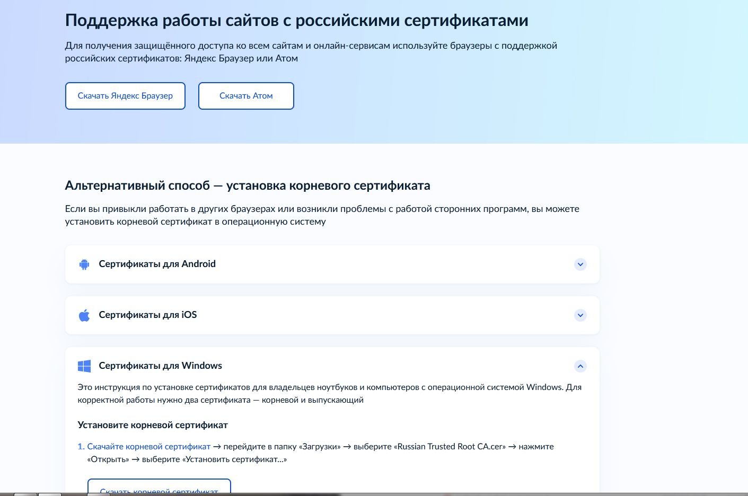
Task: Click the paragraph starting 'Это инструкция по установке'
Action: coord(329,393)
